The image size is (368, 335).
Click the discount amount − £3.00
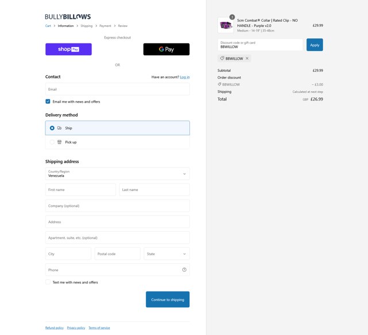[x=317, y=84]
